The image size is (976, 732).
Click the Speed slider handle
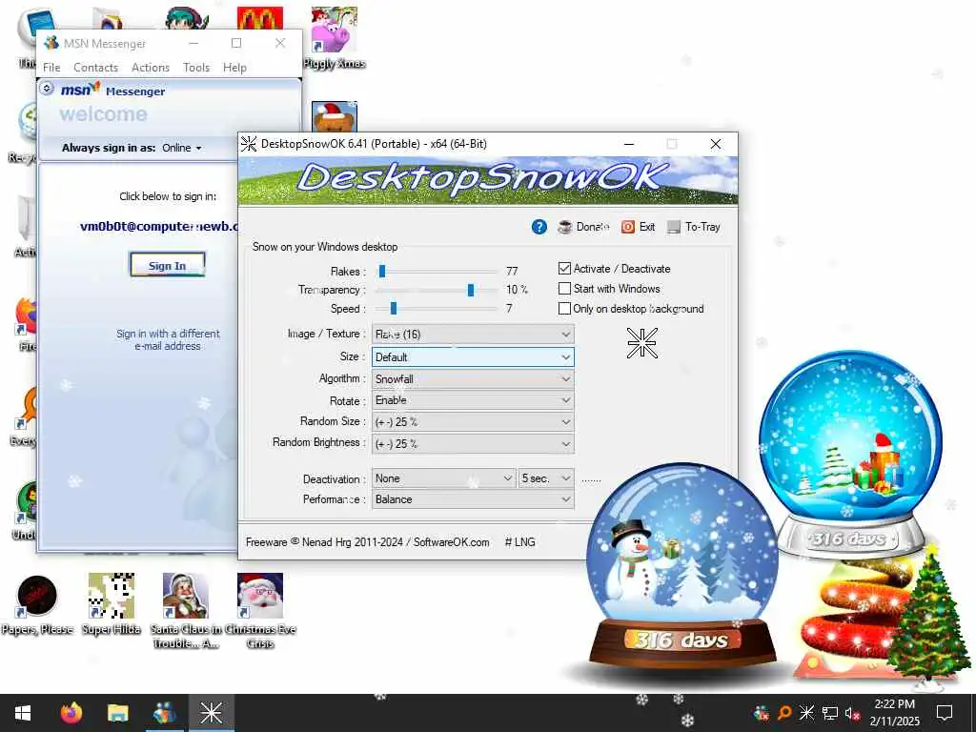(x=394, y=308)
